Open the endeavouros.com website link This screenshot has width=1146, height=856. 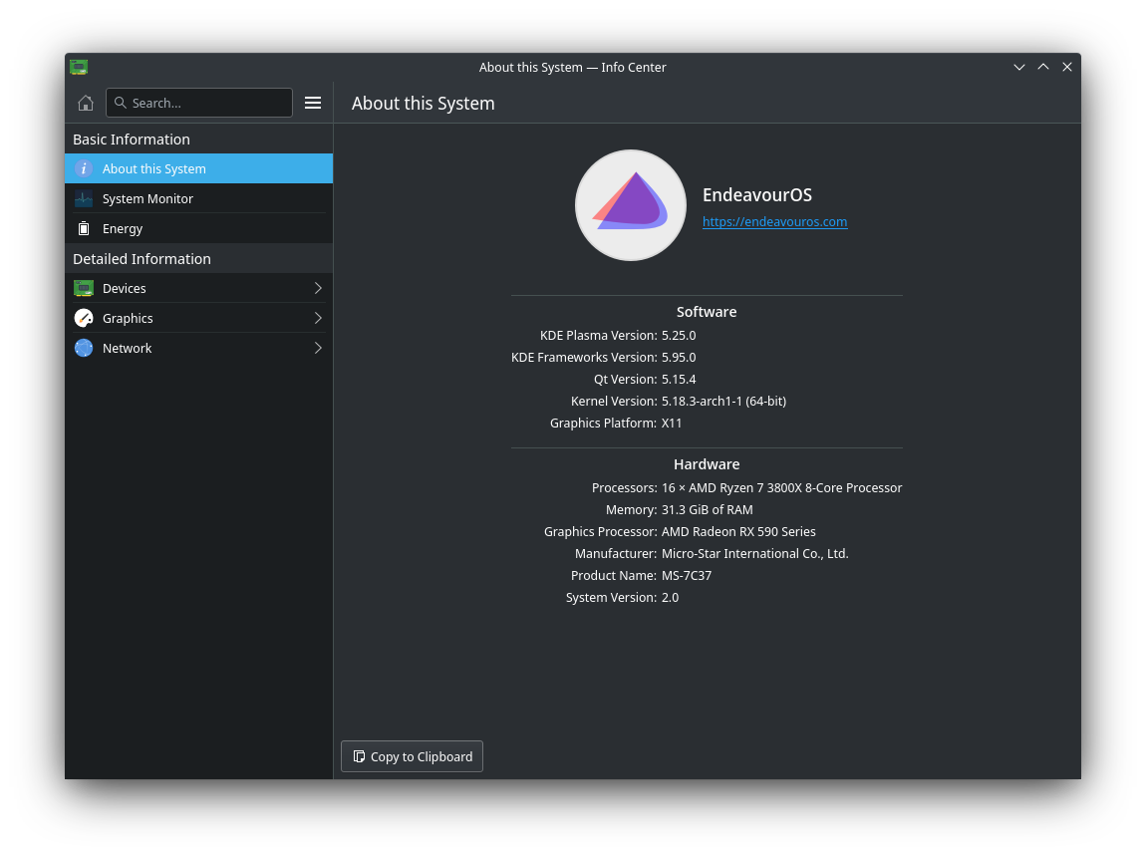pos(774,222)
